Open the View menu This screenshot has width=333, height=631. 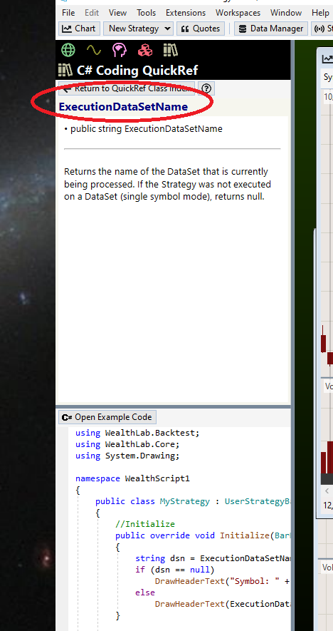pos(117,13)
